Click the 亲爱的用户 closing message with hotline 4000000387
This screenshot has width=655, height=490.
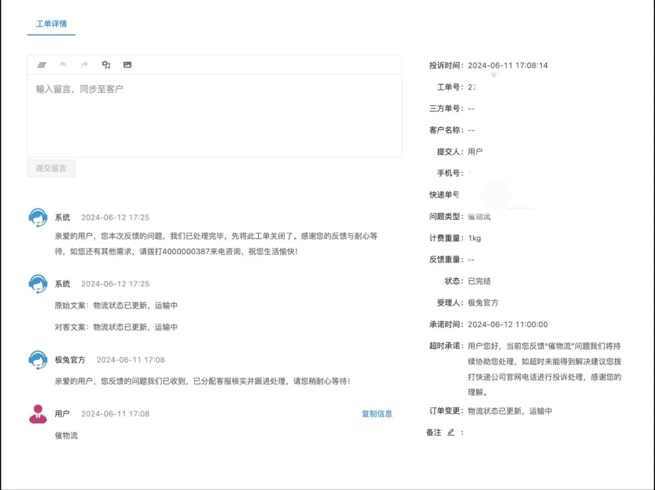pyautogui.click(x=216, y=244)
